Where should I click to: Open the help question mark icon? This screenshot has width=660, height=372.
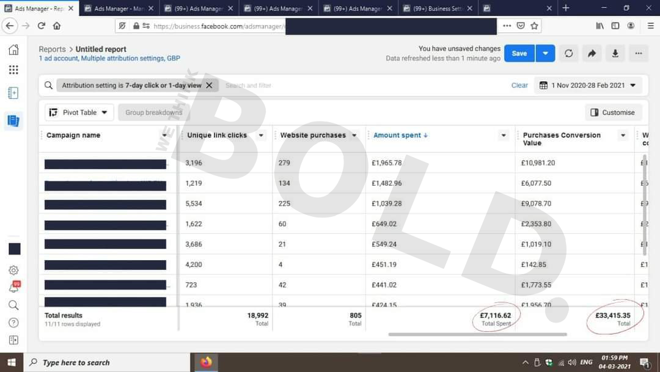(13, 323)
